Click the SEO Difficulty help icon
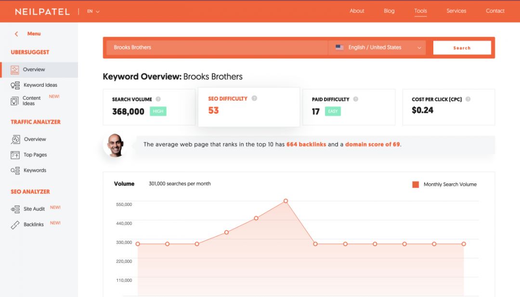 (x=254, y=98)
